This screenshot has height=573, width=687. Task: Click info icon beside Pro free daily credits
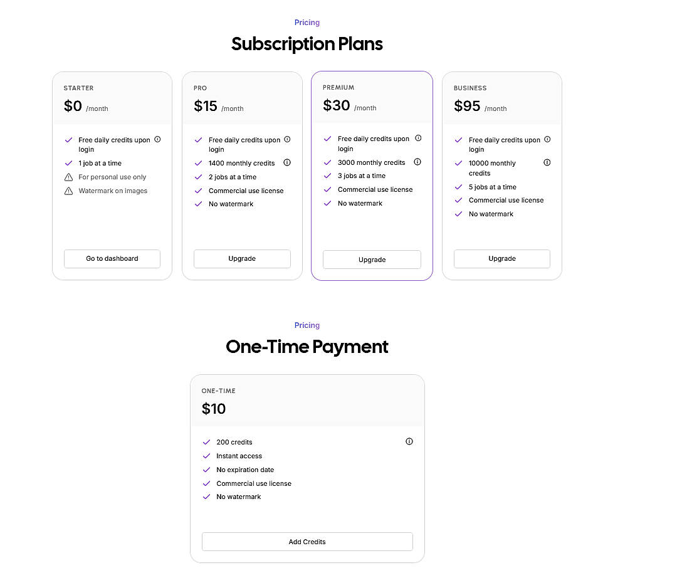tap(287, 139)
